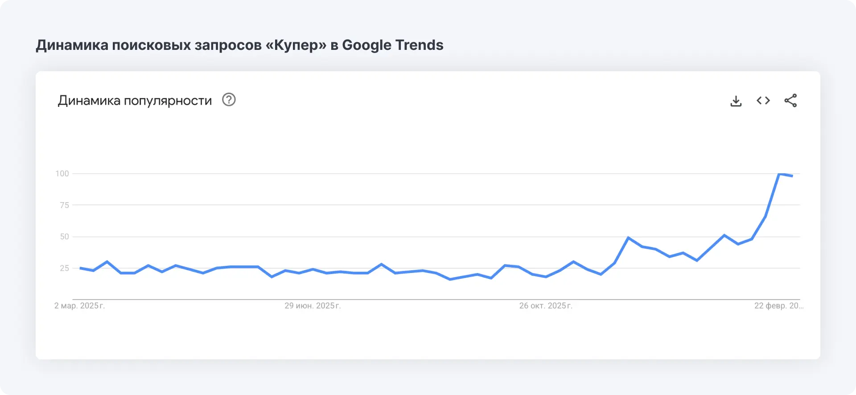Open the embed code icon

click(x=763, y=101)
